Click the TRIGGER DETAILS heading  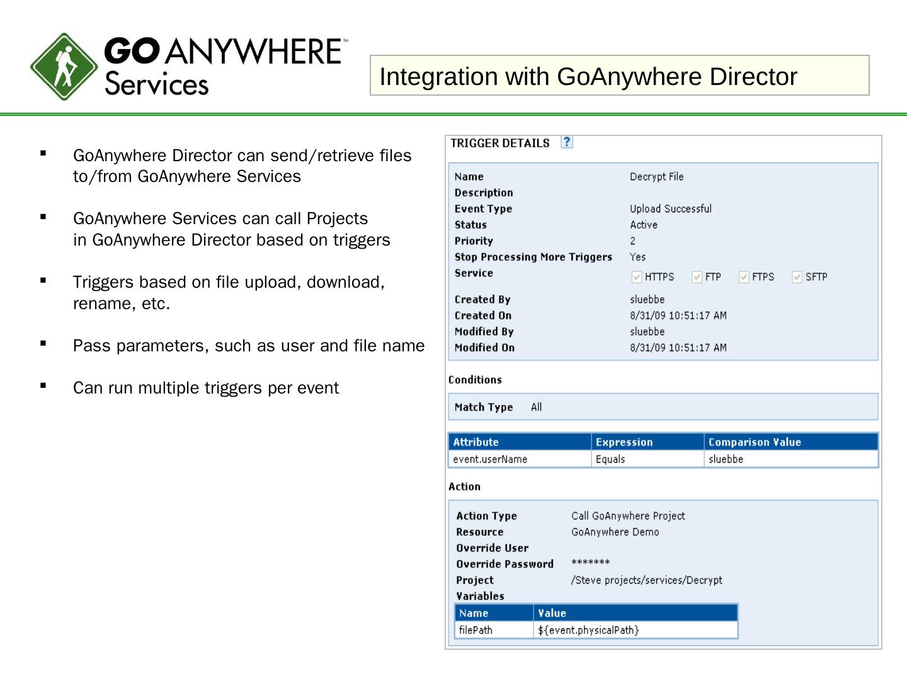click(500, 143)
